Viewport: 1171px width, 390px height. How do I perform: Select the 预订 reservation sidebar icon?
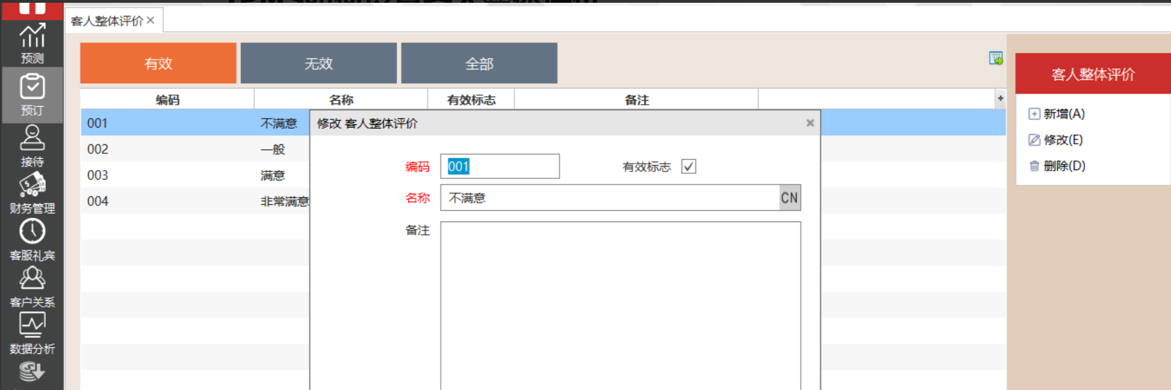point(32,94)
